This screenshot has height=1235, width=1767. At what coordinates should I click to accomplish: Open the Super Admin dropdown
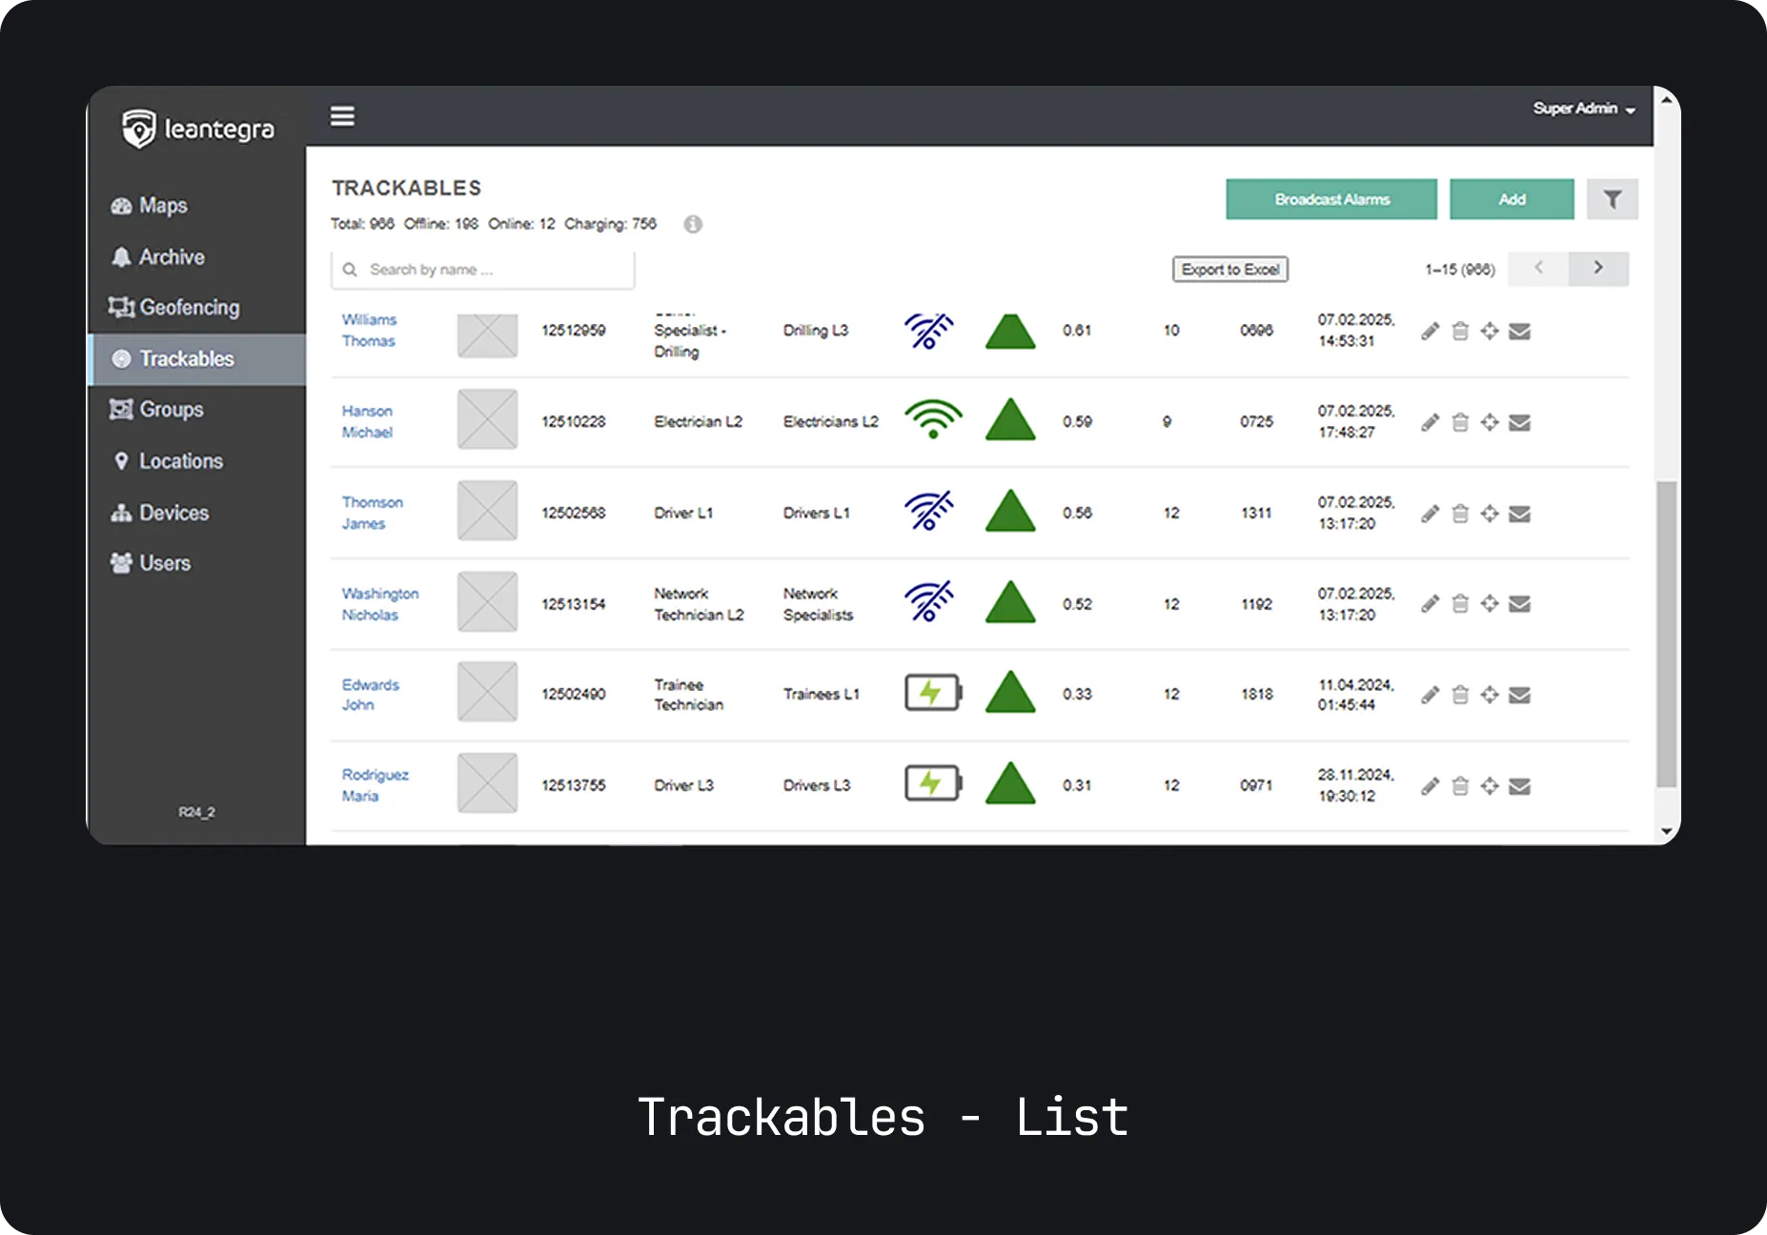[1583, 109]
